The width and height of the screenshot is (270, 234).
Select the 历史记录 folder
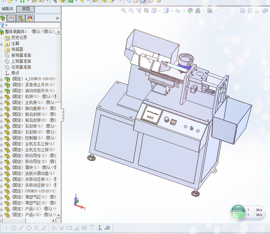[x=19, y=37]
